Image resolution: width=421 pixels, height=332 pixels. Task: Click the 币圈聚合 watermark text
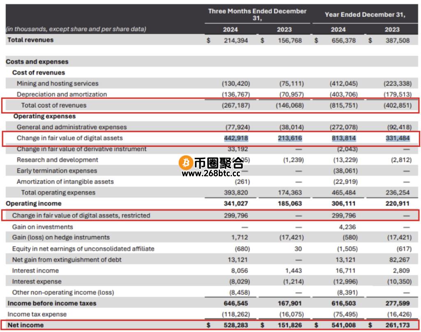[218, 163]
